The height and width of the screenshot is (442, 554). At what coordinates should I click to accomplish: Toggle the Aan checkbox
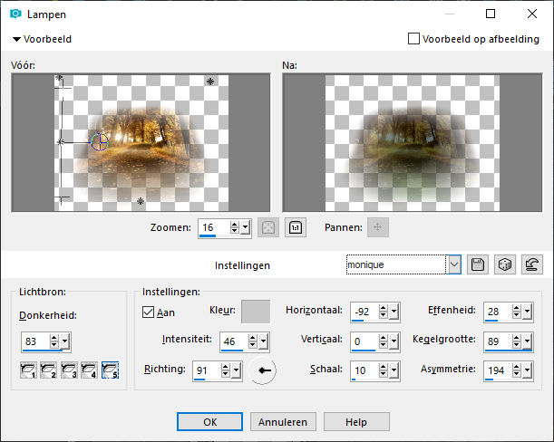tap(148, 312)
